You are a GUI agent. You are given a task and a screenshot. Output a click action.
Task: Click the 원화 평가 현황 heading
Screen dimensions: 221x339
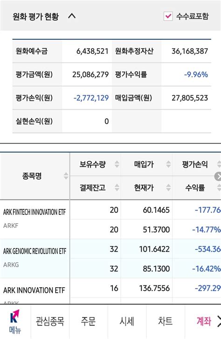tap(35, 16)
